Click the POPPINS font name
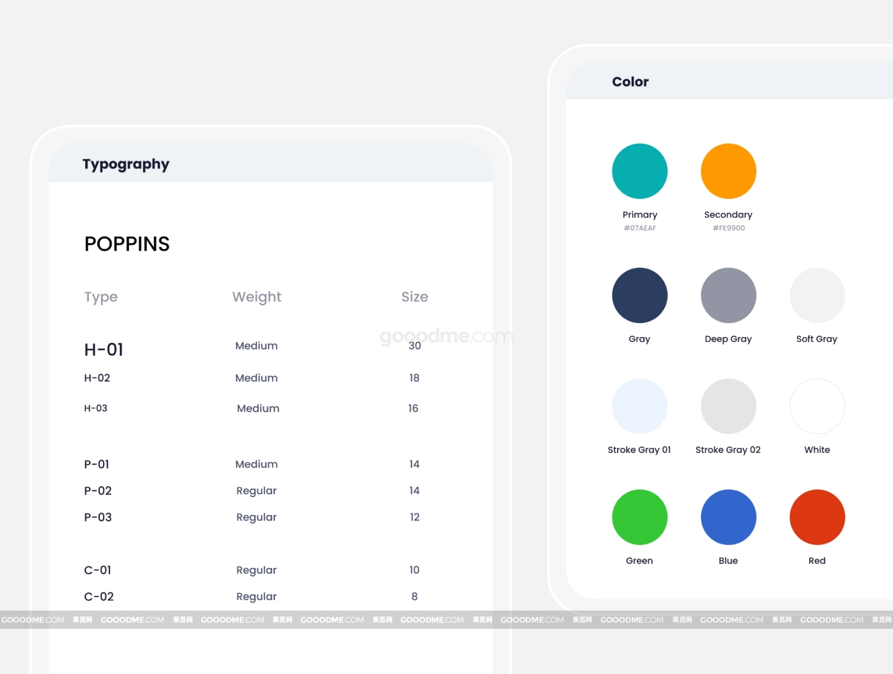893x674 pixels. coord(127,244)
